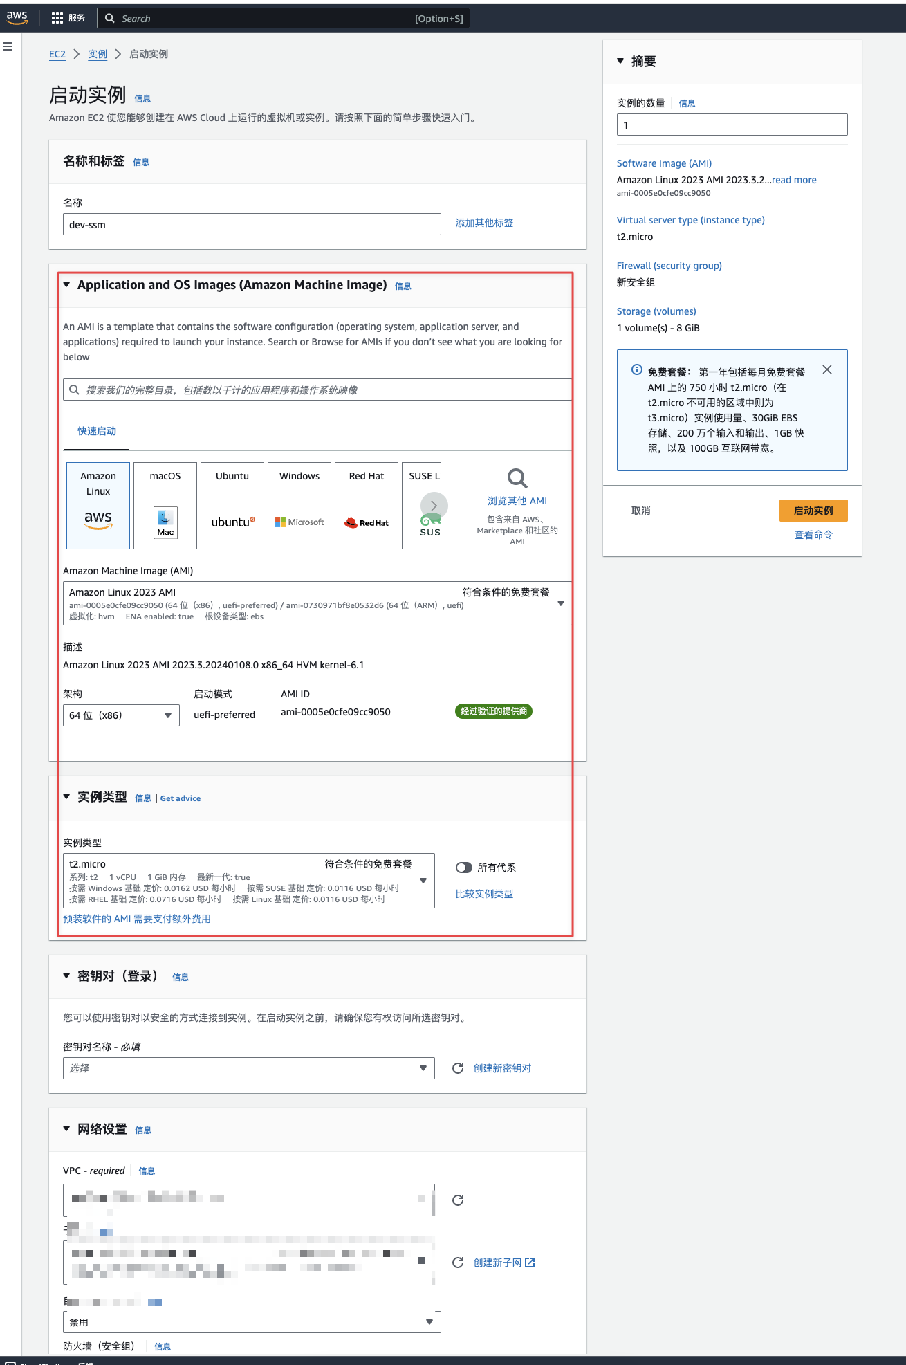The image size is (906, 1365).
Task: Click the search magnifier in top bar
Action: click(110, 18)
